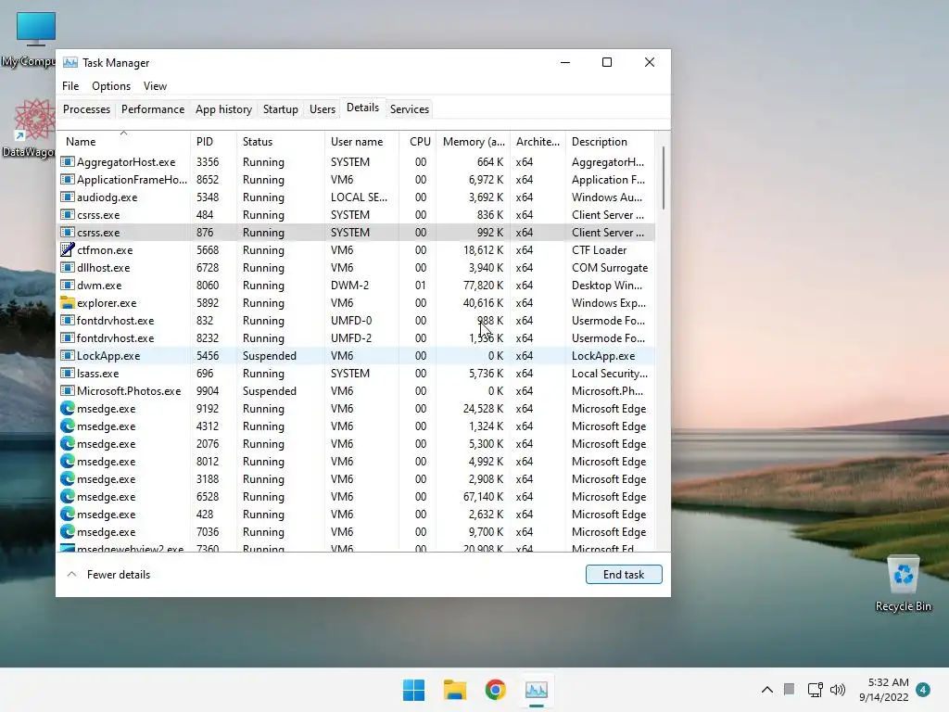Sort by the Architecture column header

538,141
